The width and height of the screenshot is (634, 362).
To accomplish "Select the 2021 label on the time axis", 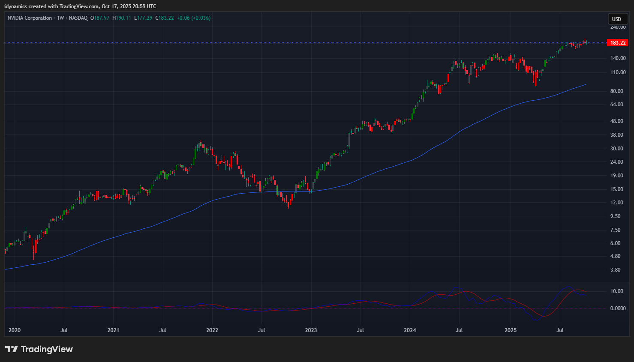I will coord(113,330).
